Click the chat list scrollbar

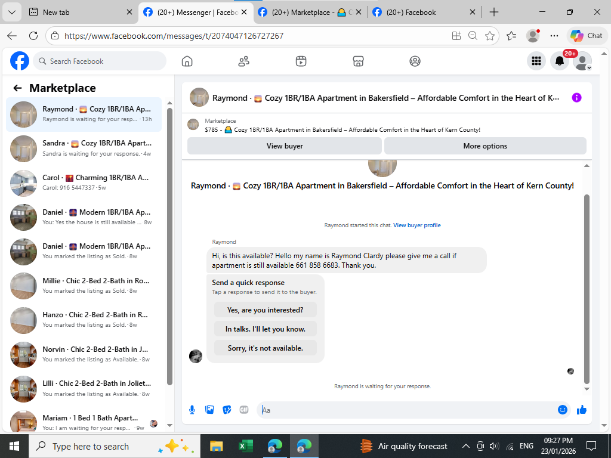point(169,245)
